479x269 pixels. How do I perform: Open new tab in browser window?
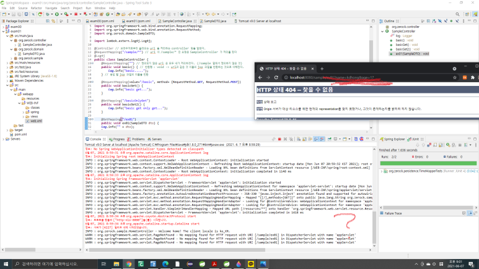(x=322, y=69)
